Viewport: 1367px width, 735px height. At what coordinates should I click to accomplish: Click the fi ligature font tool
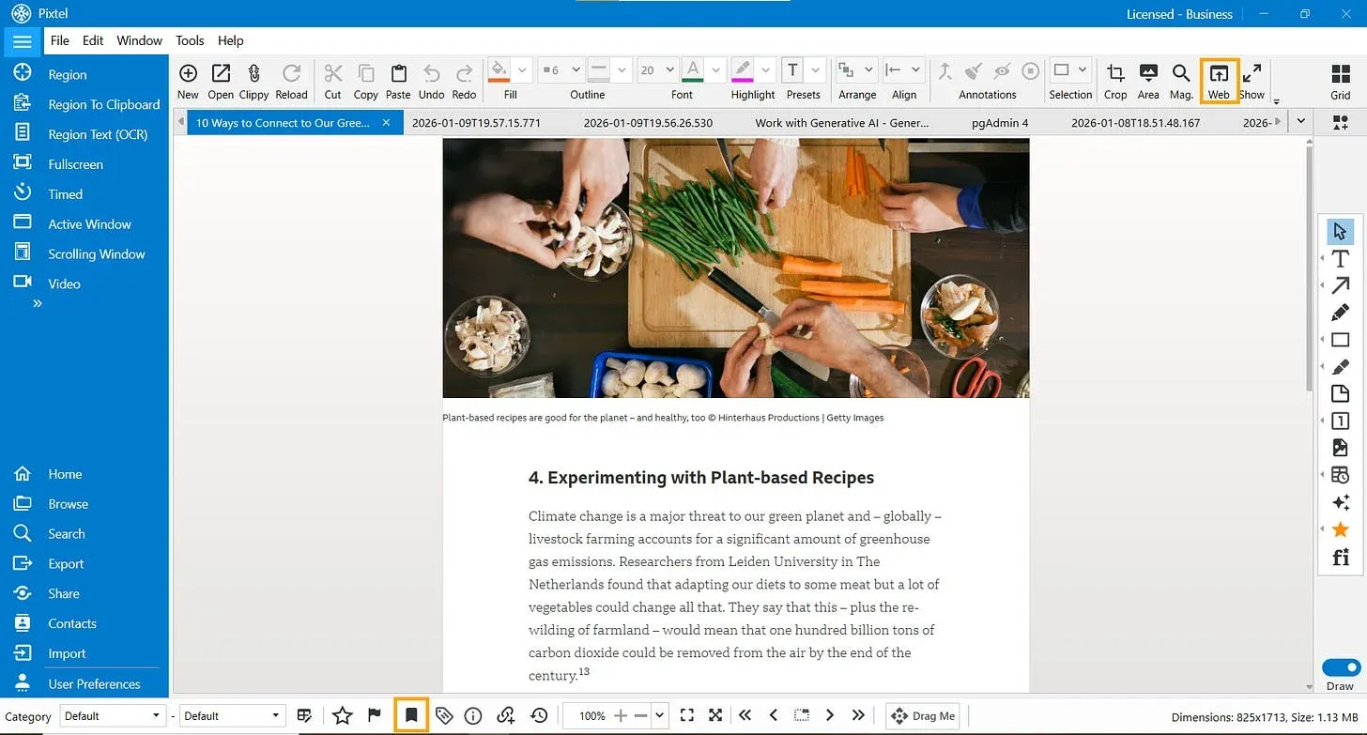[1340, 558]
